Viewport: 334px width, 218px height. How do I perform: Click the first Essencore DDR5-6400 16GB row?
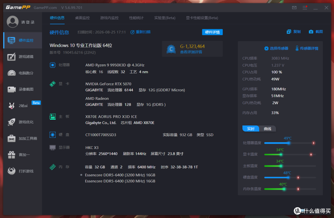[x=120, y=175]
